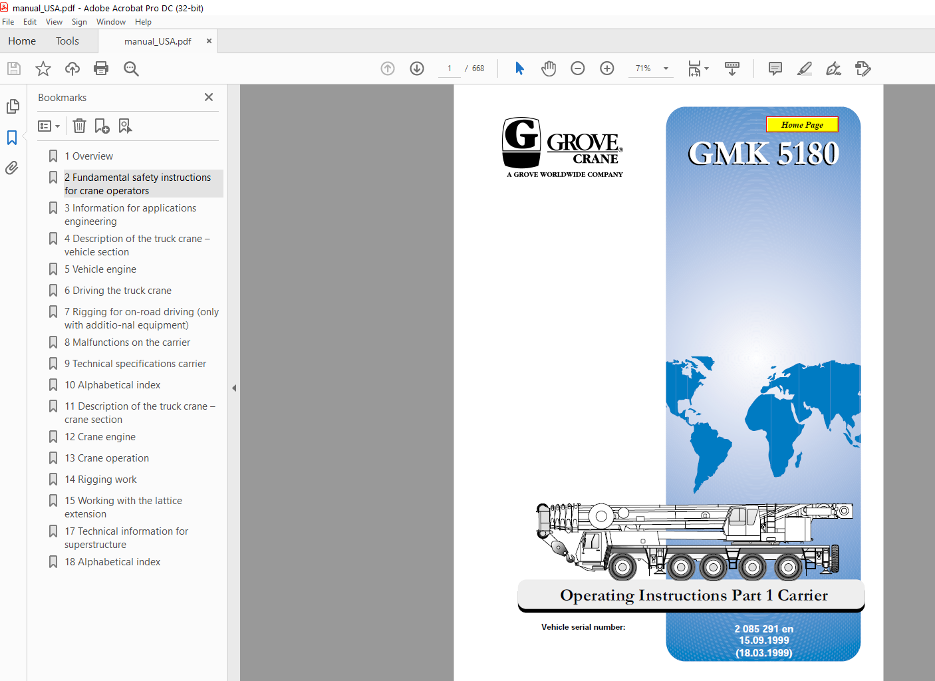Viewport: 935px width, 681px height.
Task: Add file to starred favorites
Action: (43, 68)
